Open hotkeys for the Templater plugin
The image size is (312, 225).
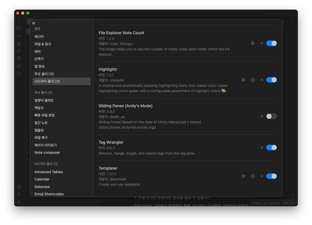(252, 176)
